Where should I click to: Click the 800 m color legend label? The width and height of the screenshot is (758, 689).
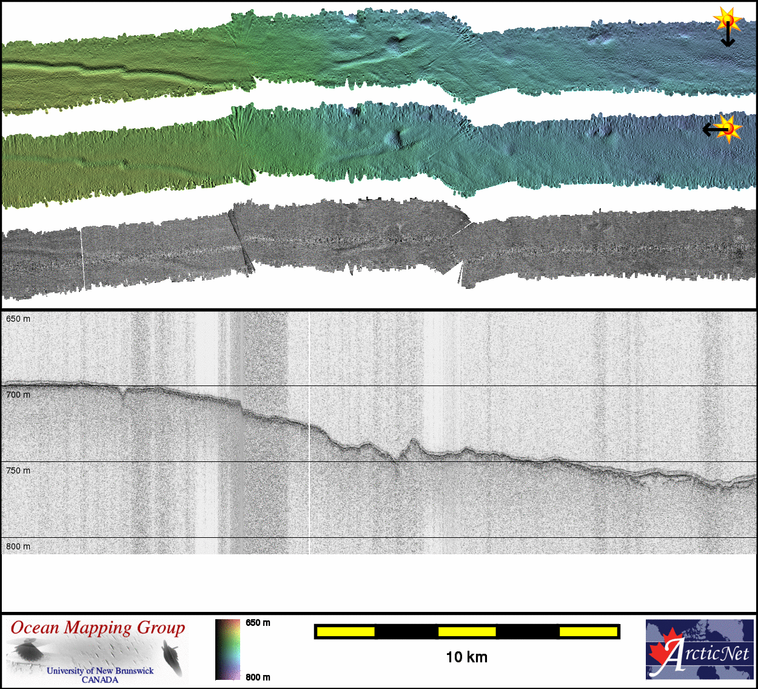tap(258, 677)
